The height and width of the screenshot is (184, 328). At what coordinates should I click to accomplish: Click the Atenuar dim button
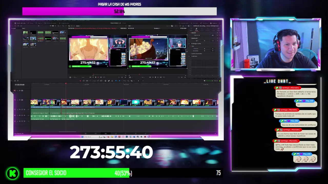[216, 81]
